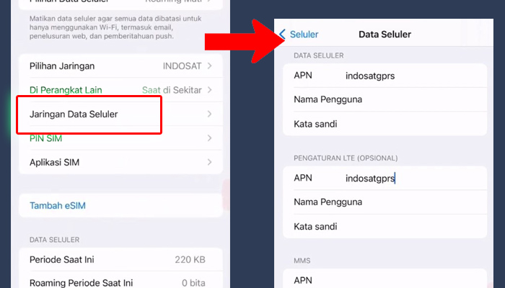
Task: Select Data Seluler page title
Action: click(385, 35)
